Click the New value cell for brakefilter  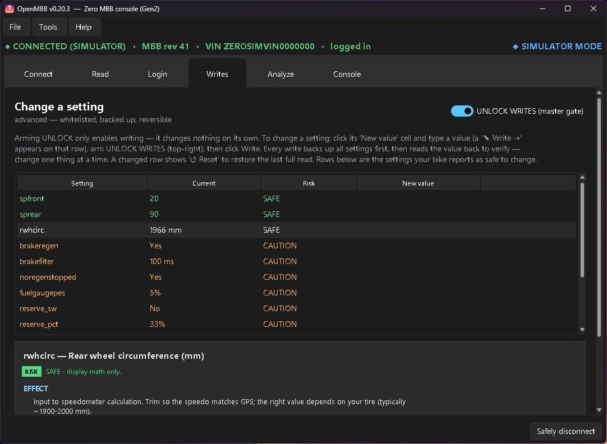click(418, 261)
